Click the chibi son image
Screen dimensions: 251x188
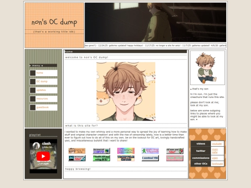(x=207, y=68)
